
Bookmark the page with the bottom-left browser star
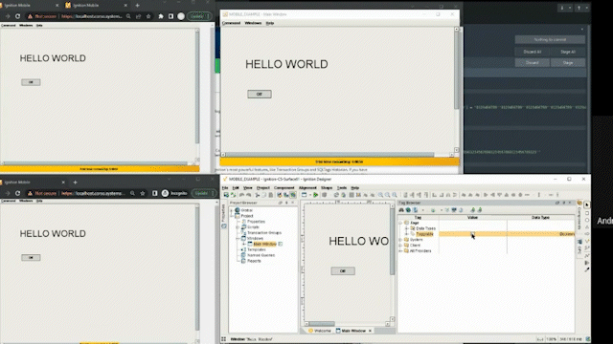pyautogui.click(x=143, y=193)
